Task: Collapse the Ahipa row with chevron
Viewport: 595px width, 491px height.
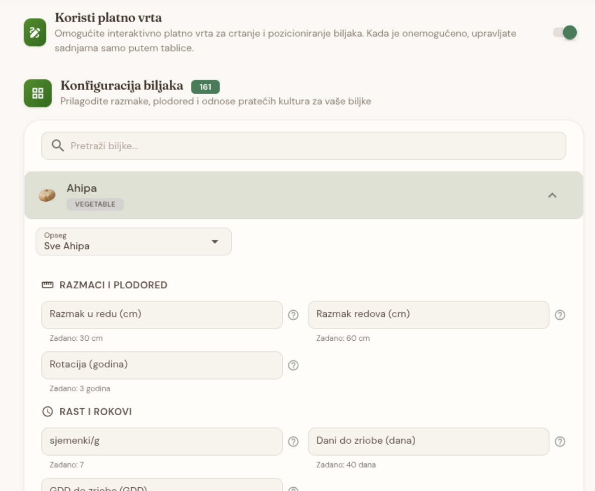Action: [552, 195]
